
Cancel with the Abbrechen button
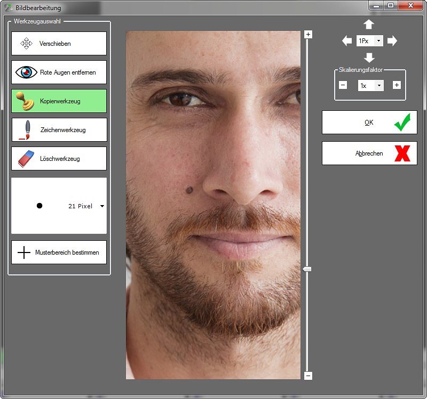pyautogui.click(x=369, y=153)
